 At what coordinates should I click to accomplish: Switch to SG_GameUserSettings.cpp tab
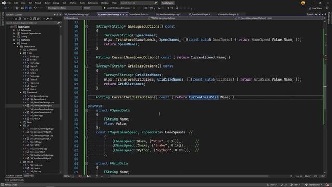point(77,14)
